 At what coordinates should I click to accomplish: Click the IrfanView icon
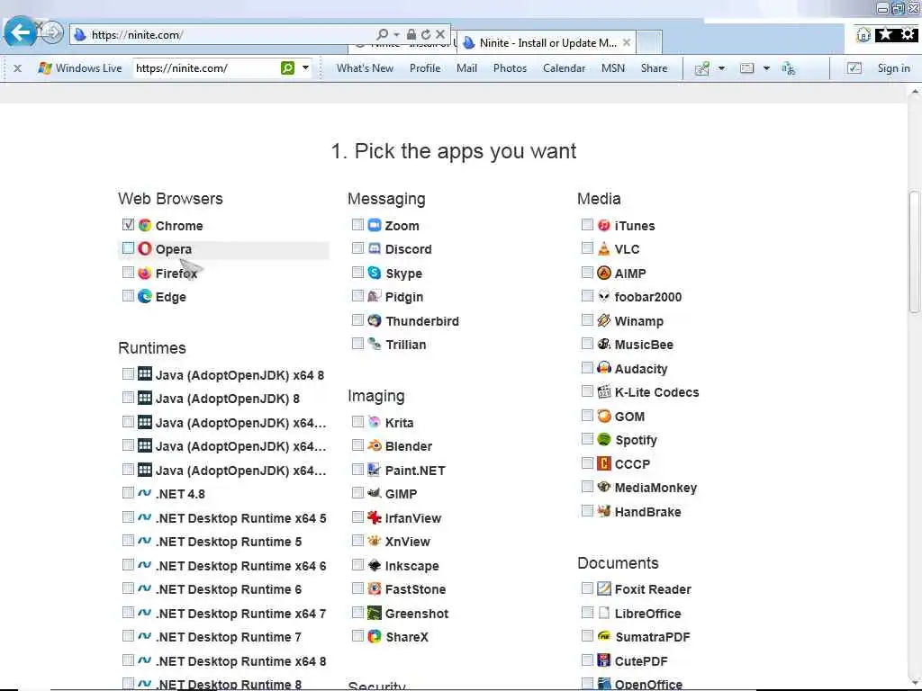tap(375, 517)
